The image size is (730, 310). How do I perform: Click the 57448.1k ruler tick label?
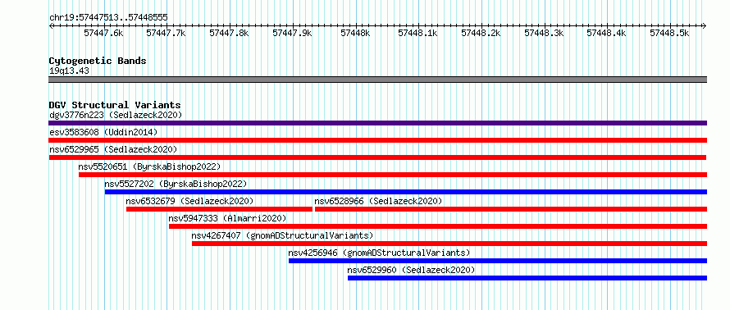pos(418,33)
